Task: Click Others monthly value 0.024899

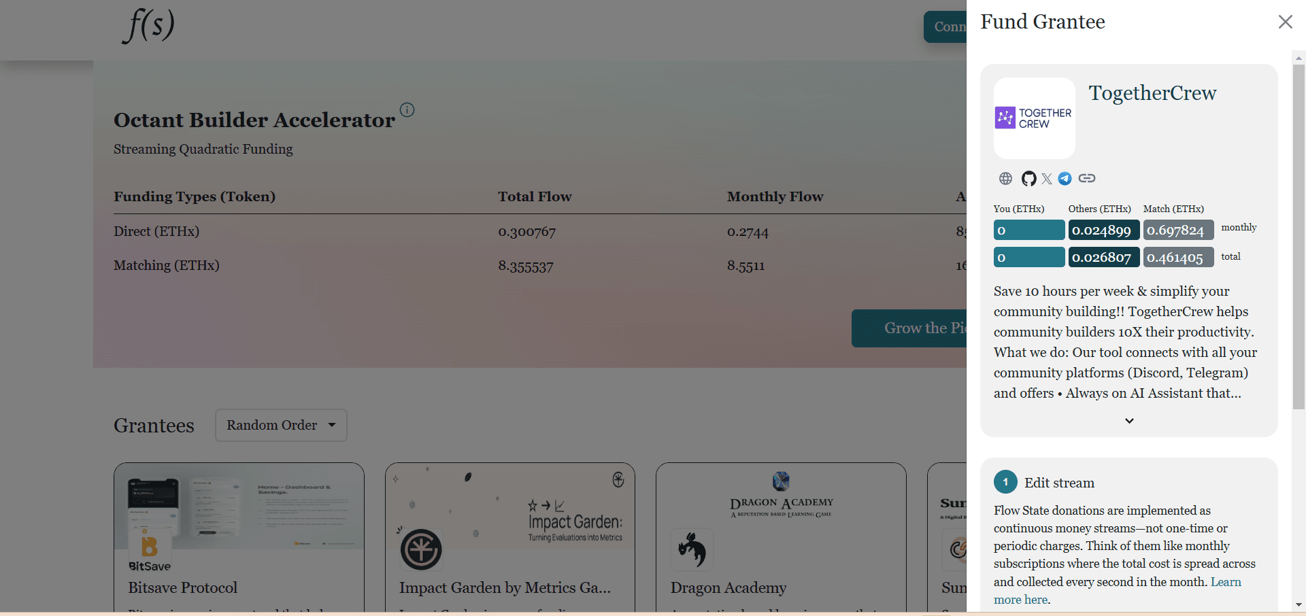Action: (x=1103, y=230)
